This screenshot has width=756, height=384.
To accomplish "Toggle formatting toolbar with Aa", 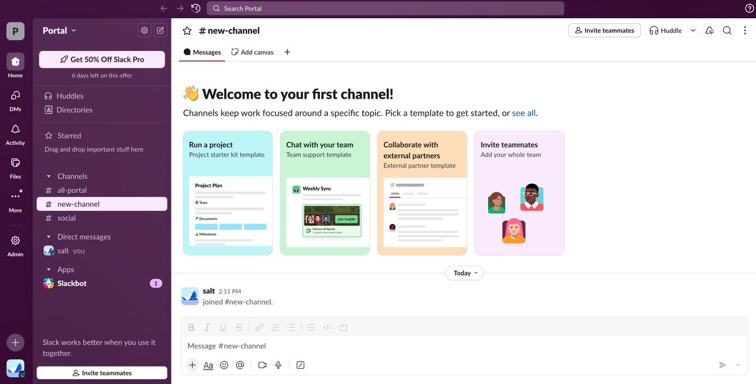I will click(208, 365).
